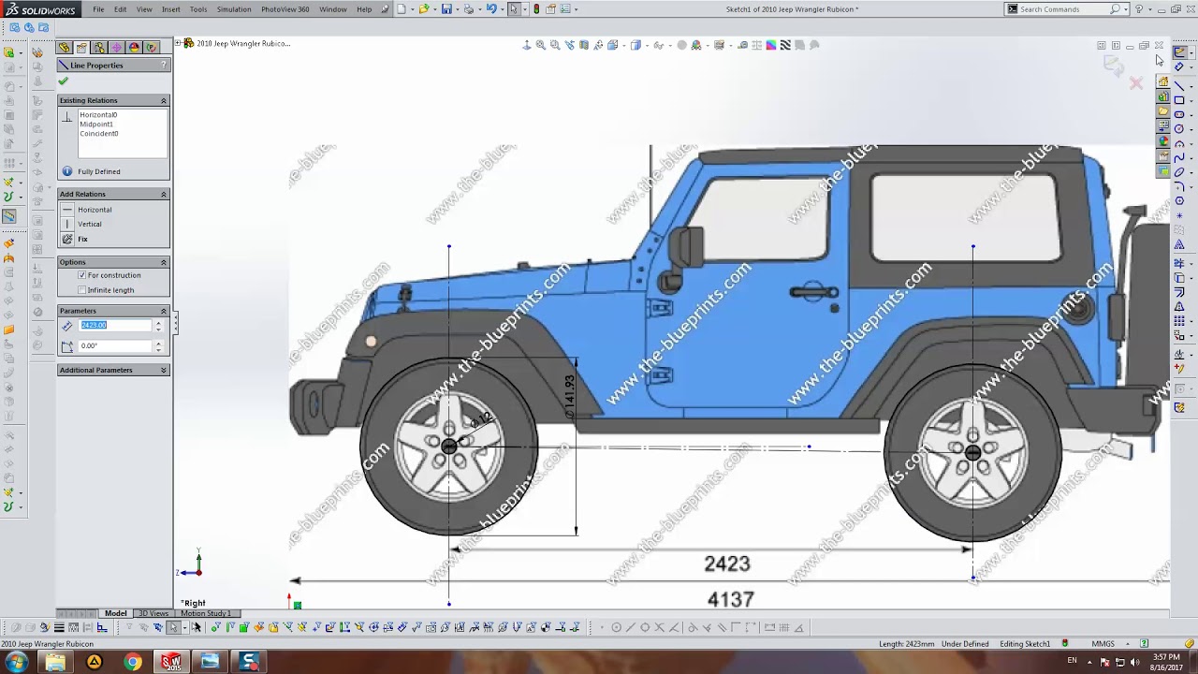The width and height of the screenshot is (1198, 674).
Task: Collapse the Parameters section
Action: tap(164, 311)
